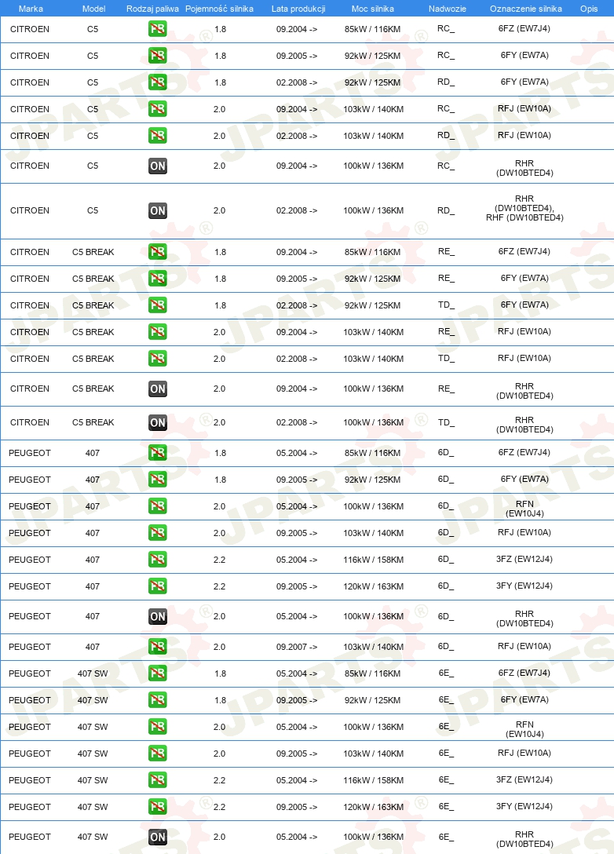Click the Oznaczenie silnika column header
This screenshot has width=614, height=854.
(526, 9)
